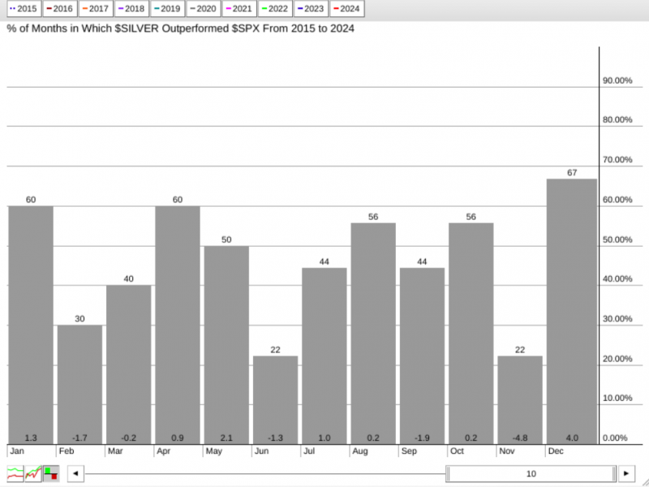
Task: Toggle the 2020 year legend button
Action: pos(204,9)
